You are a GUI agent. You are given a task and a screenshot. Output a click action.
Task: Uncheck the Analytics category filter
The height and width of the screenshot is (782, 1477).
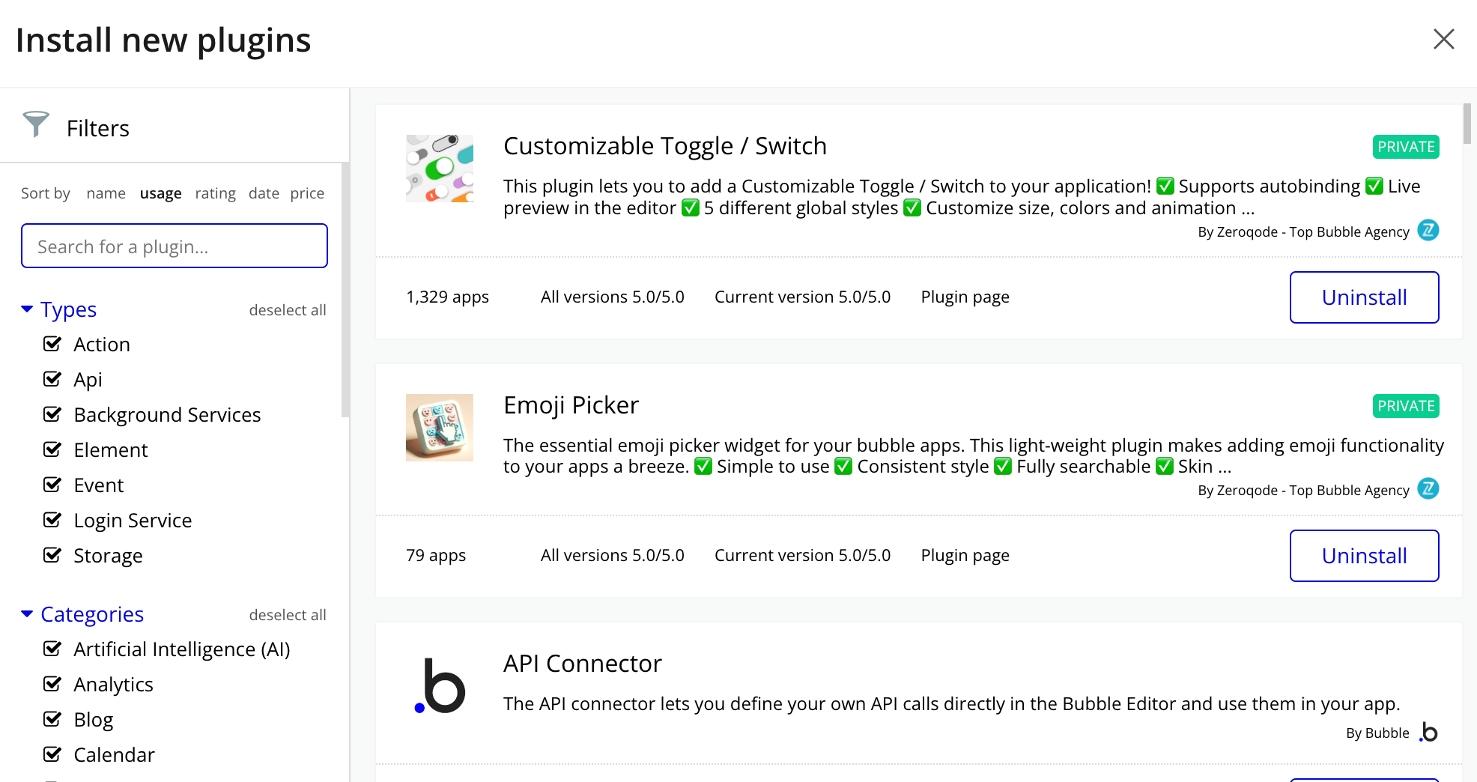(52, 684)
